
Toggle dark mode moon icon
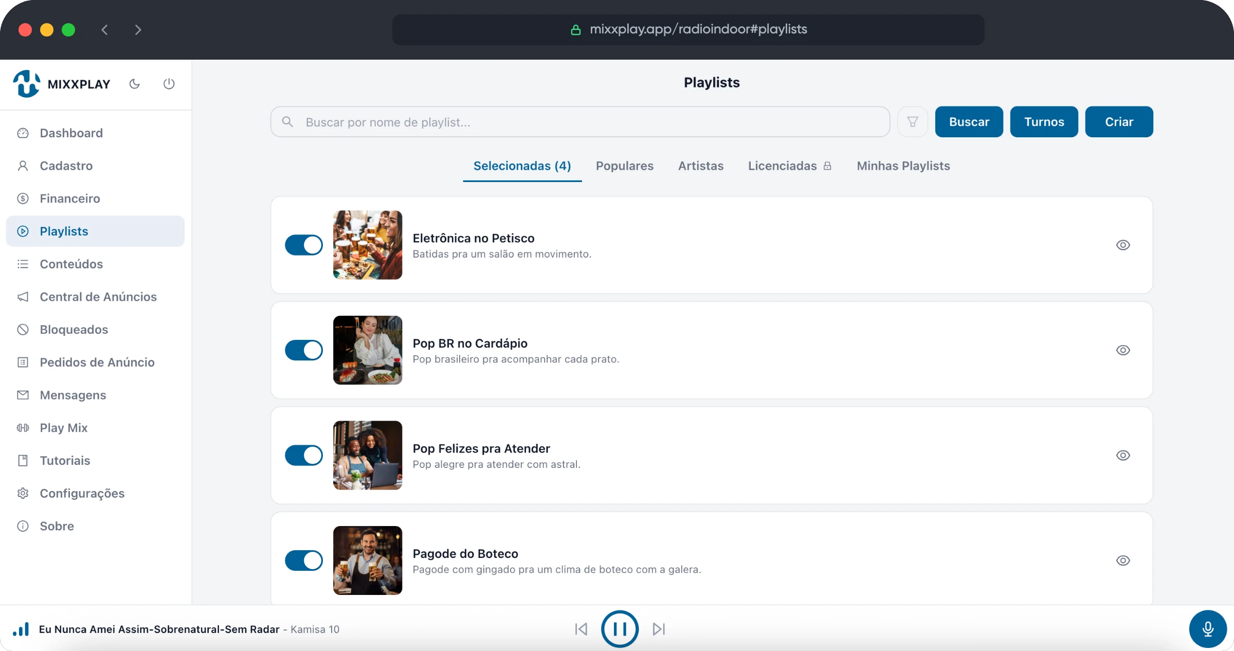pos(135,84)
